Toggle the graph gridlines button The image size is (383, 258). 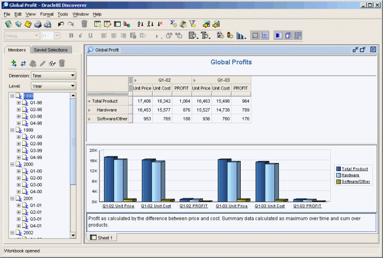265,36
